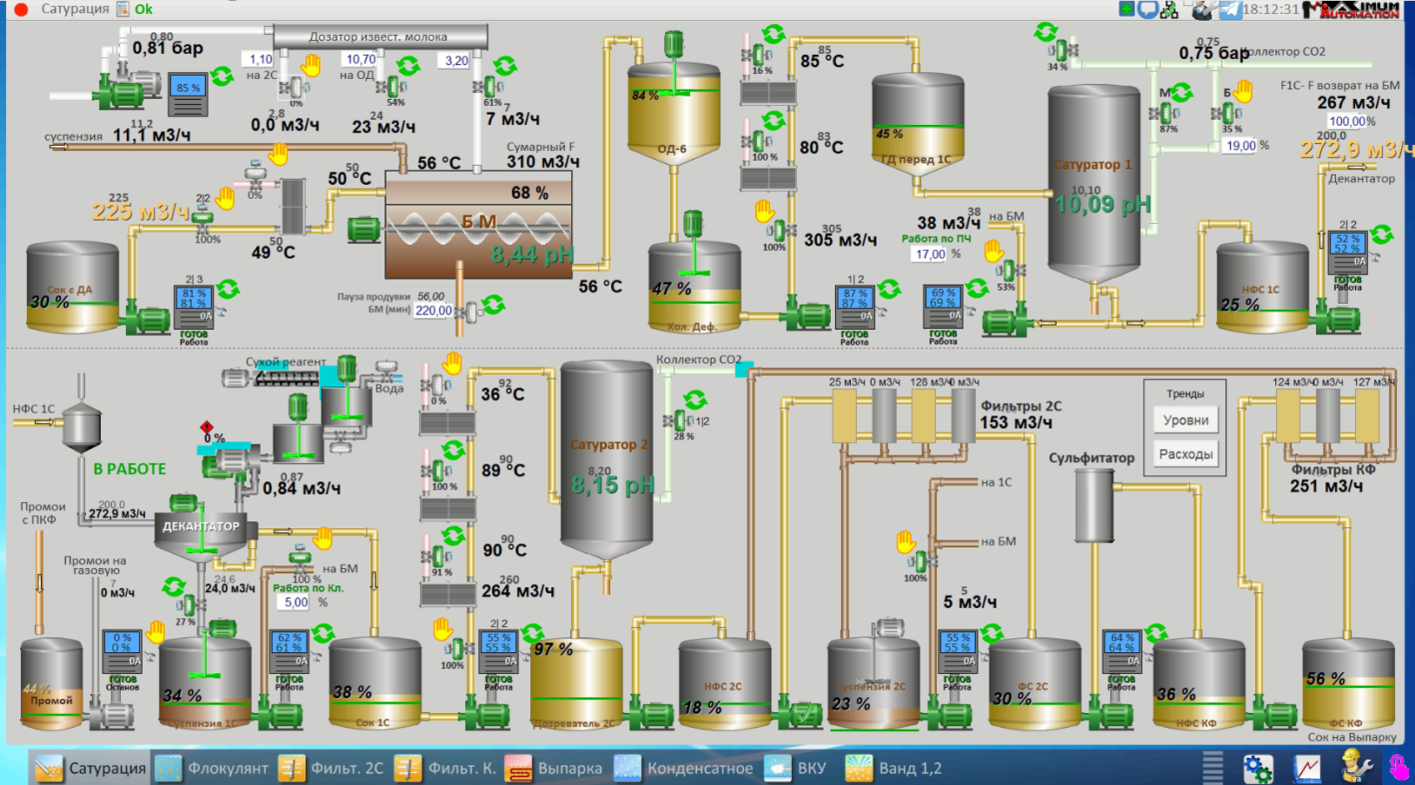Click the engineer with helmet icon
This screenshot has height=785, width=1415.
tap(1356, 767)
